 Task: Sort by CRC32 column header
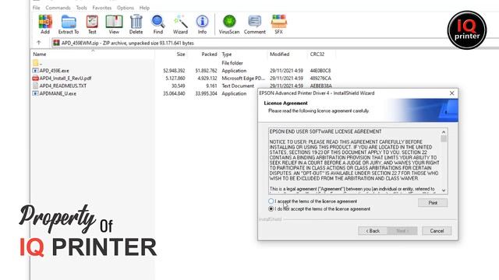[x=317, y=54]
